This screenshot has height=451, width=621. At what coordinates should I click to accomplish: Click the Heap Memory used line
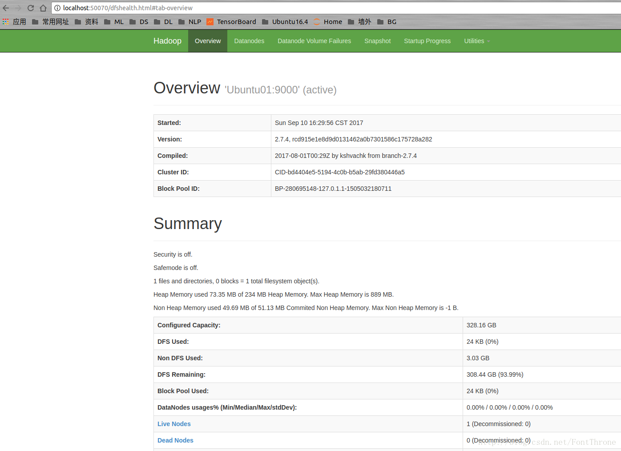pos(274,294)
